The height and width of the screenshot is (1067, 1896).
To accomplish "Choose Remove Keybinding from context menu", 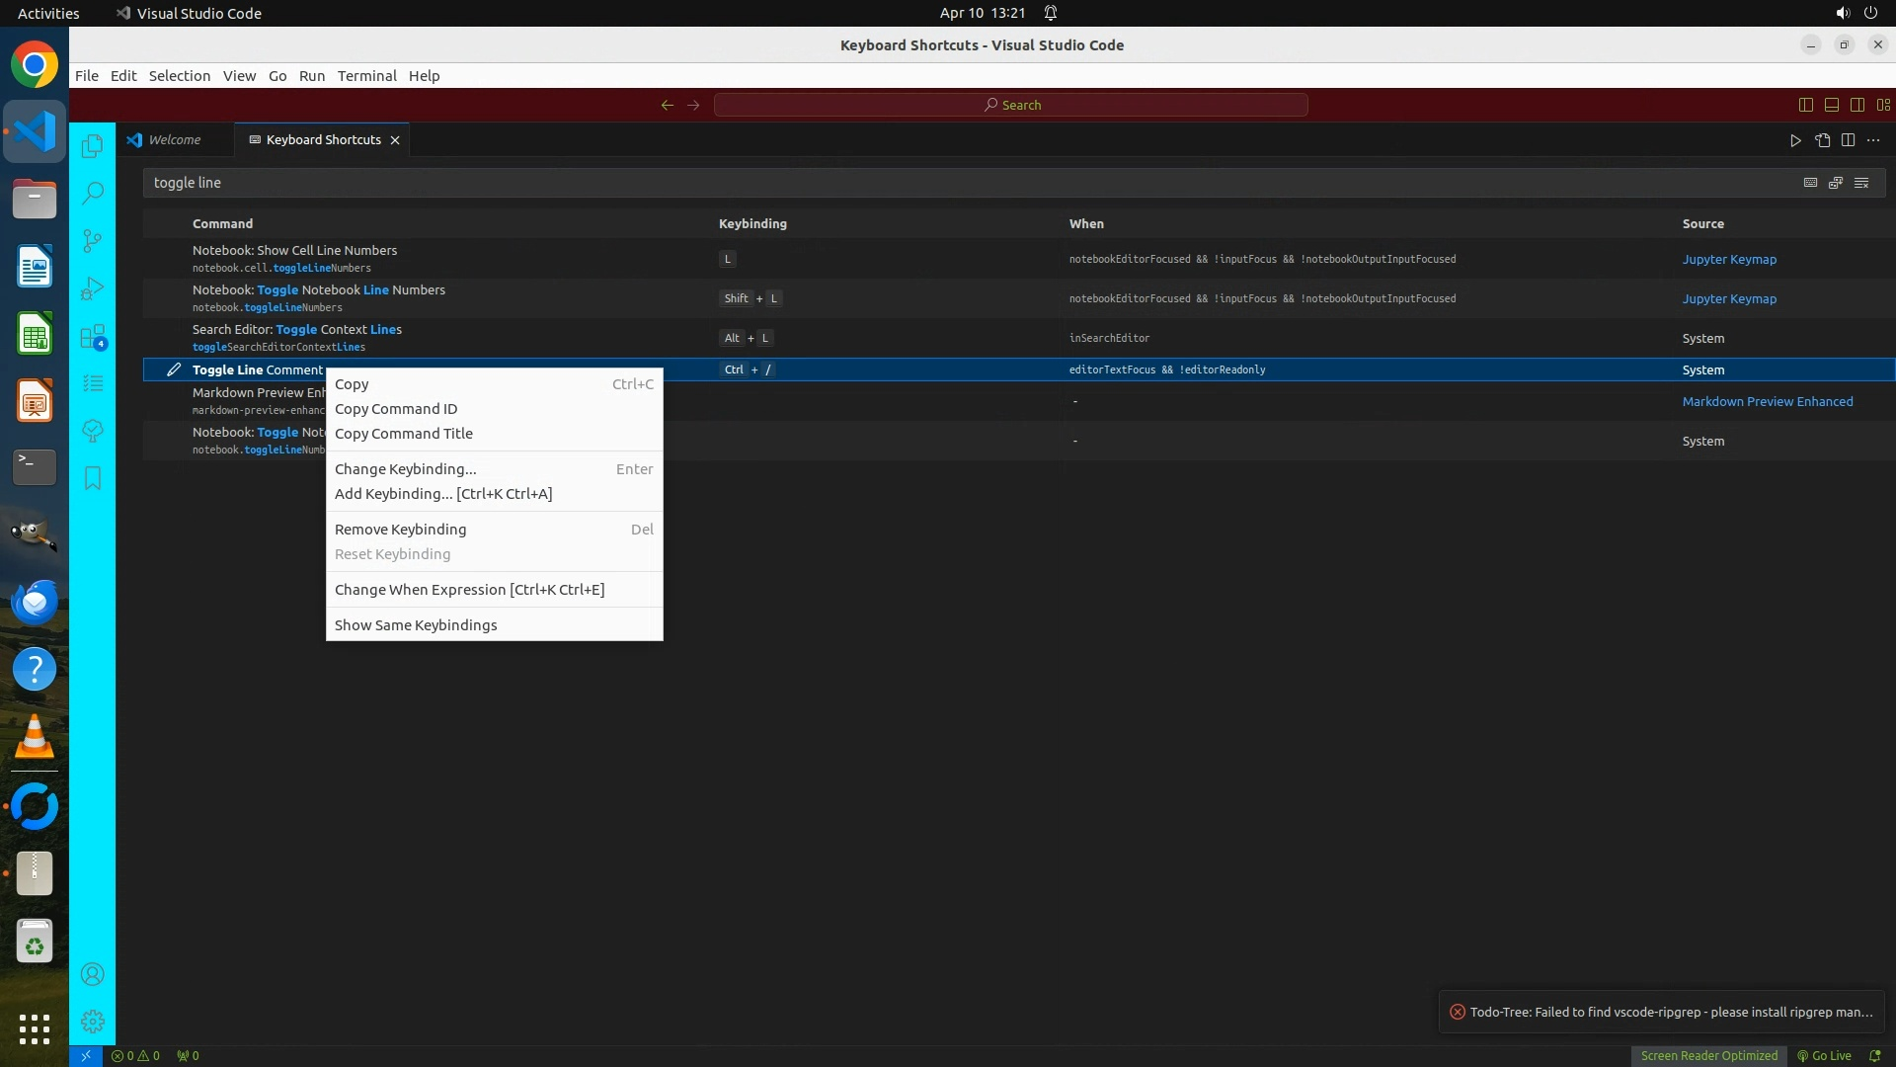I will point(400,530).
